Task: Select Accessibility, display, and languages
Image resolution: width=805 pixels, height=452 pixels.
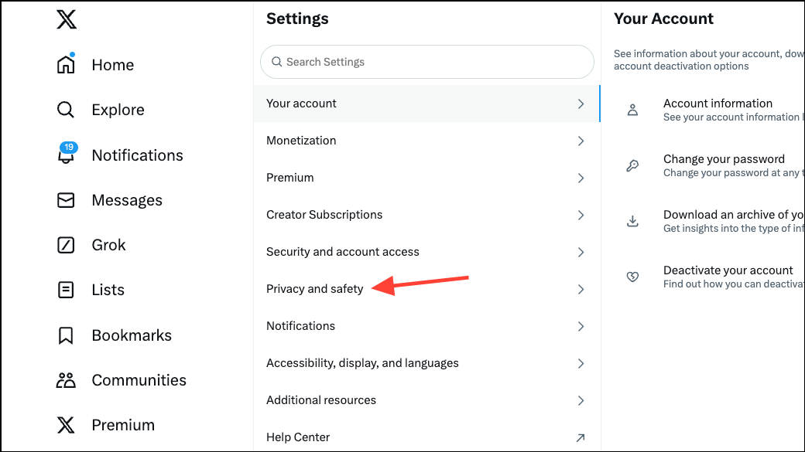Action: (362, 363)
